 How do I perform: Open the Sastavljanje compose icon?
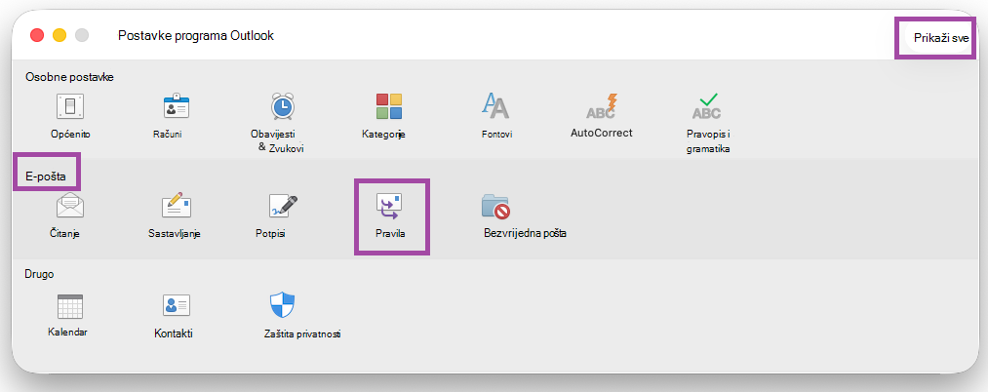pos(176,206)
